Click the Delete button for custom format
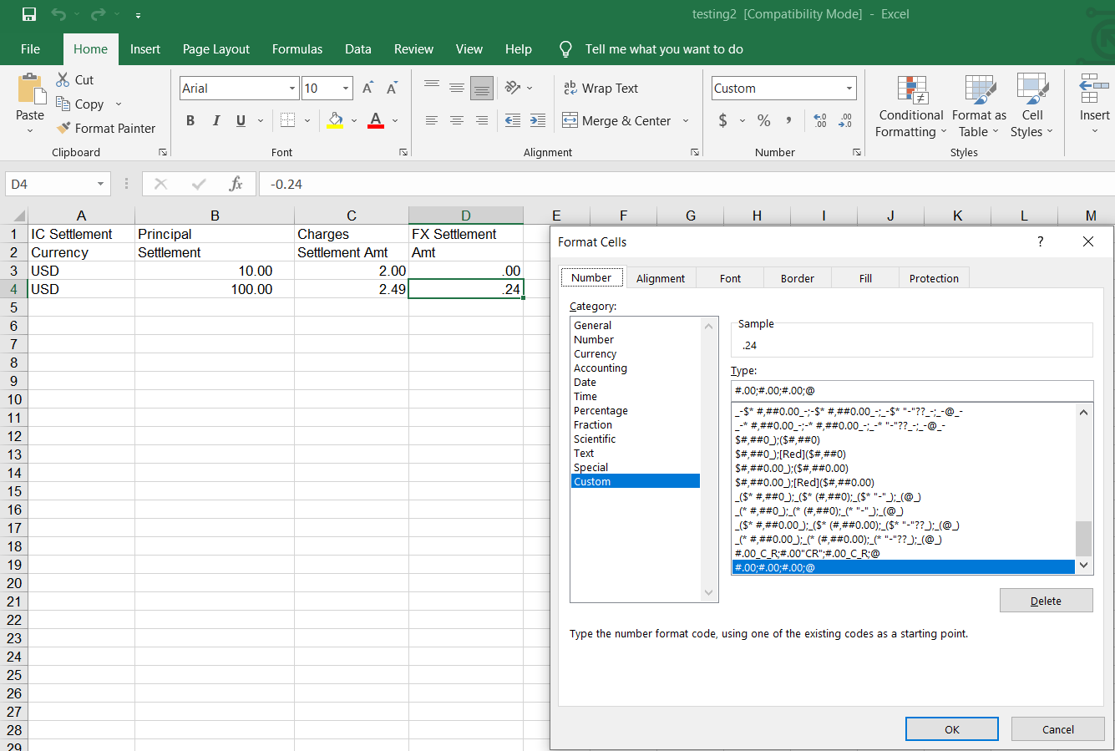Image resolution: width=1115 pixels, height=751 pixels. point(1046,600)
